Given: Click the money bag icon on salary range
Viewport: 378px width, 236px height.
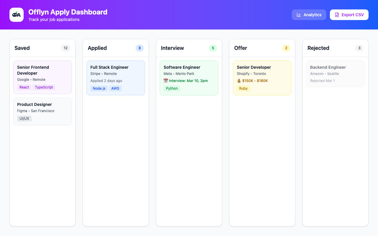Looking at the screenshot, I should click(x=239, y=81).
